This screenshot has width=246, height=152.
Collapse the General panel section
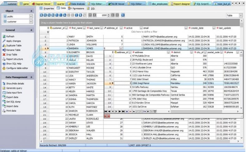click(x=32, y=30)
